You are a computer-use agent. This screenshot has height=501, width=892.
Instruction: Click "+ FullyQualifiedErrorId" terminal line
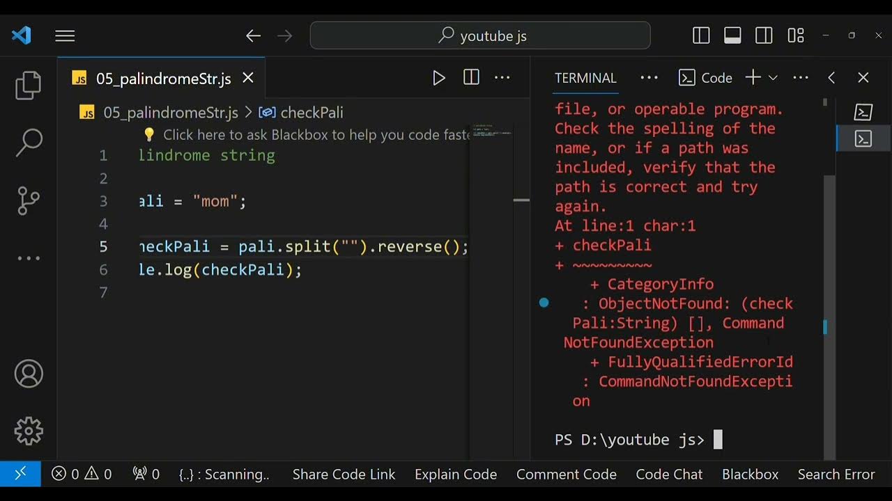pyautogui.click(x=691, y=362)
